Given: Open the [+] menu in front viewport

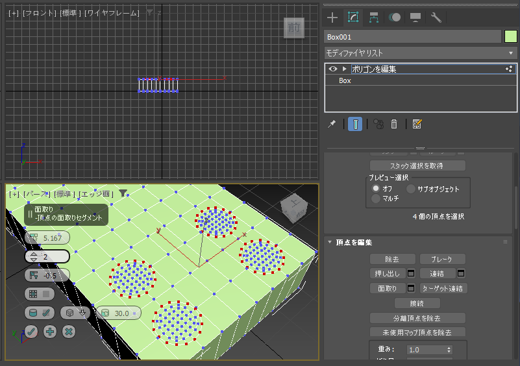Looking at the screenshot, I should coord(14,13).
